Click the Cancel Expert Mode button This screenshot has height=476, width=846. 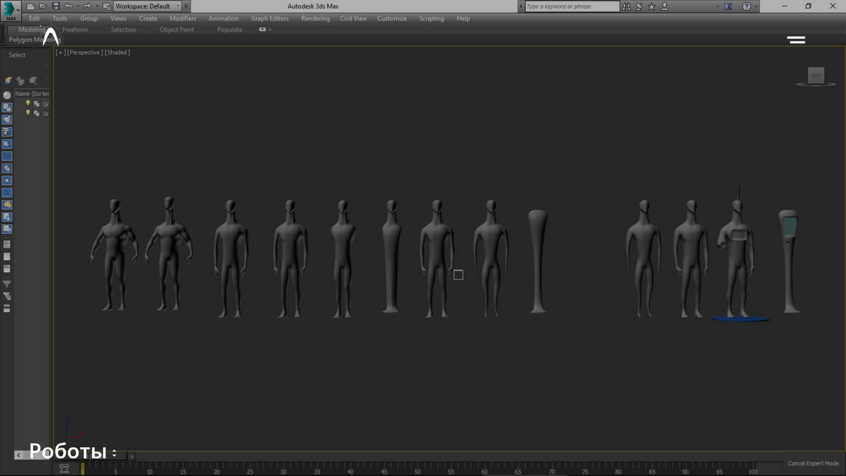[813, 463]
